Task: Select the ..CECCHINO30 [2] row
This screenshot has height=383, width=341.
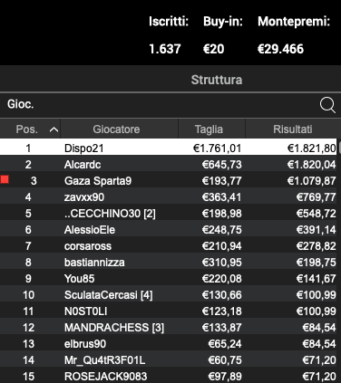Action: 168,214
